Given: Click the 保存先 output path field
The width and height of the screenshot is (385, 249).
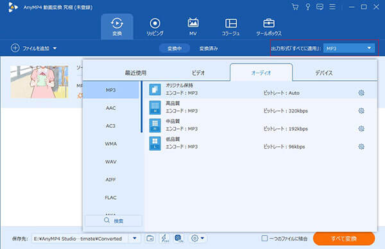Looking at the screenshot, I should (x=80, y=239).
